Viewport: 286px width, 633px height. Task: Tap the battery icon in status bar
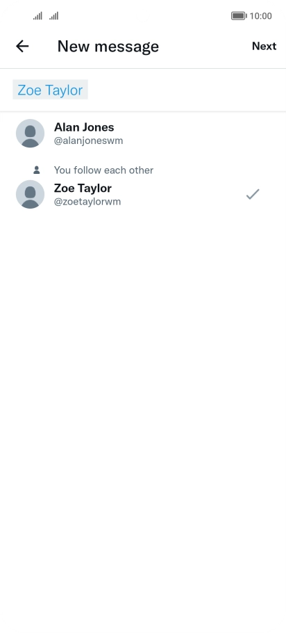[x=239, y=16]
